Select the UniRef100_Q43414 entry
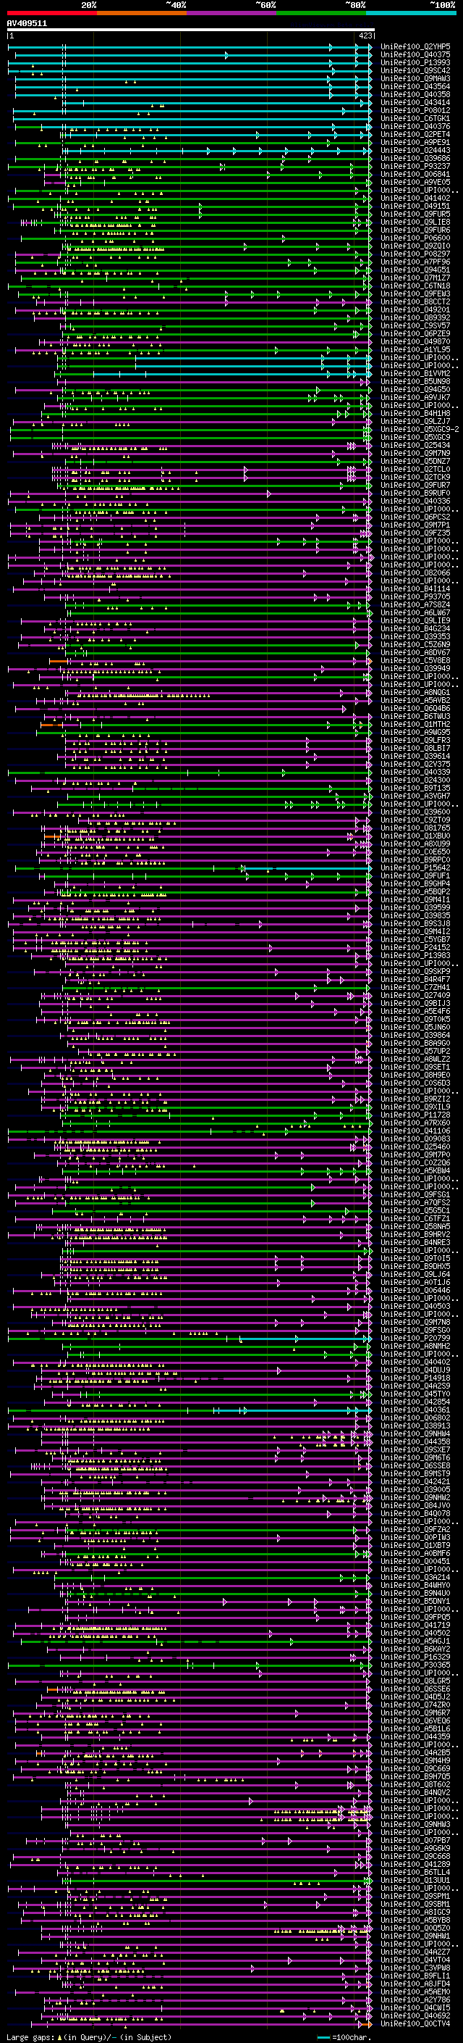 coord(415,103)
